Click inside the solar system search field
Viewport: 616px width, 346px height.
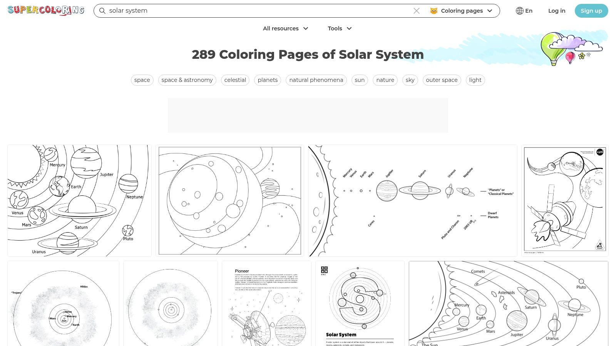tap(258, 11)
